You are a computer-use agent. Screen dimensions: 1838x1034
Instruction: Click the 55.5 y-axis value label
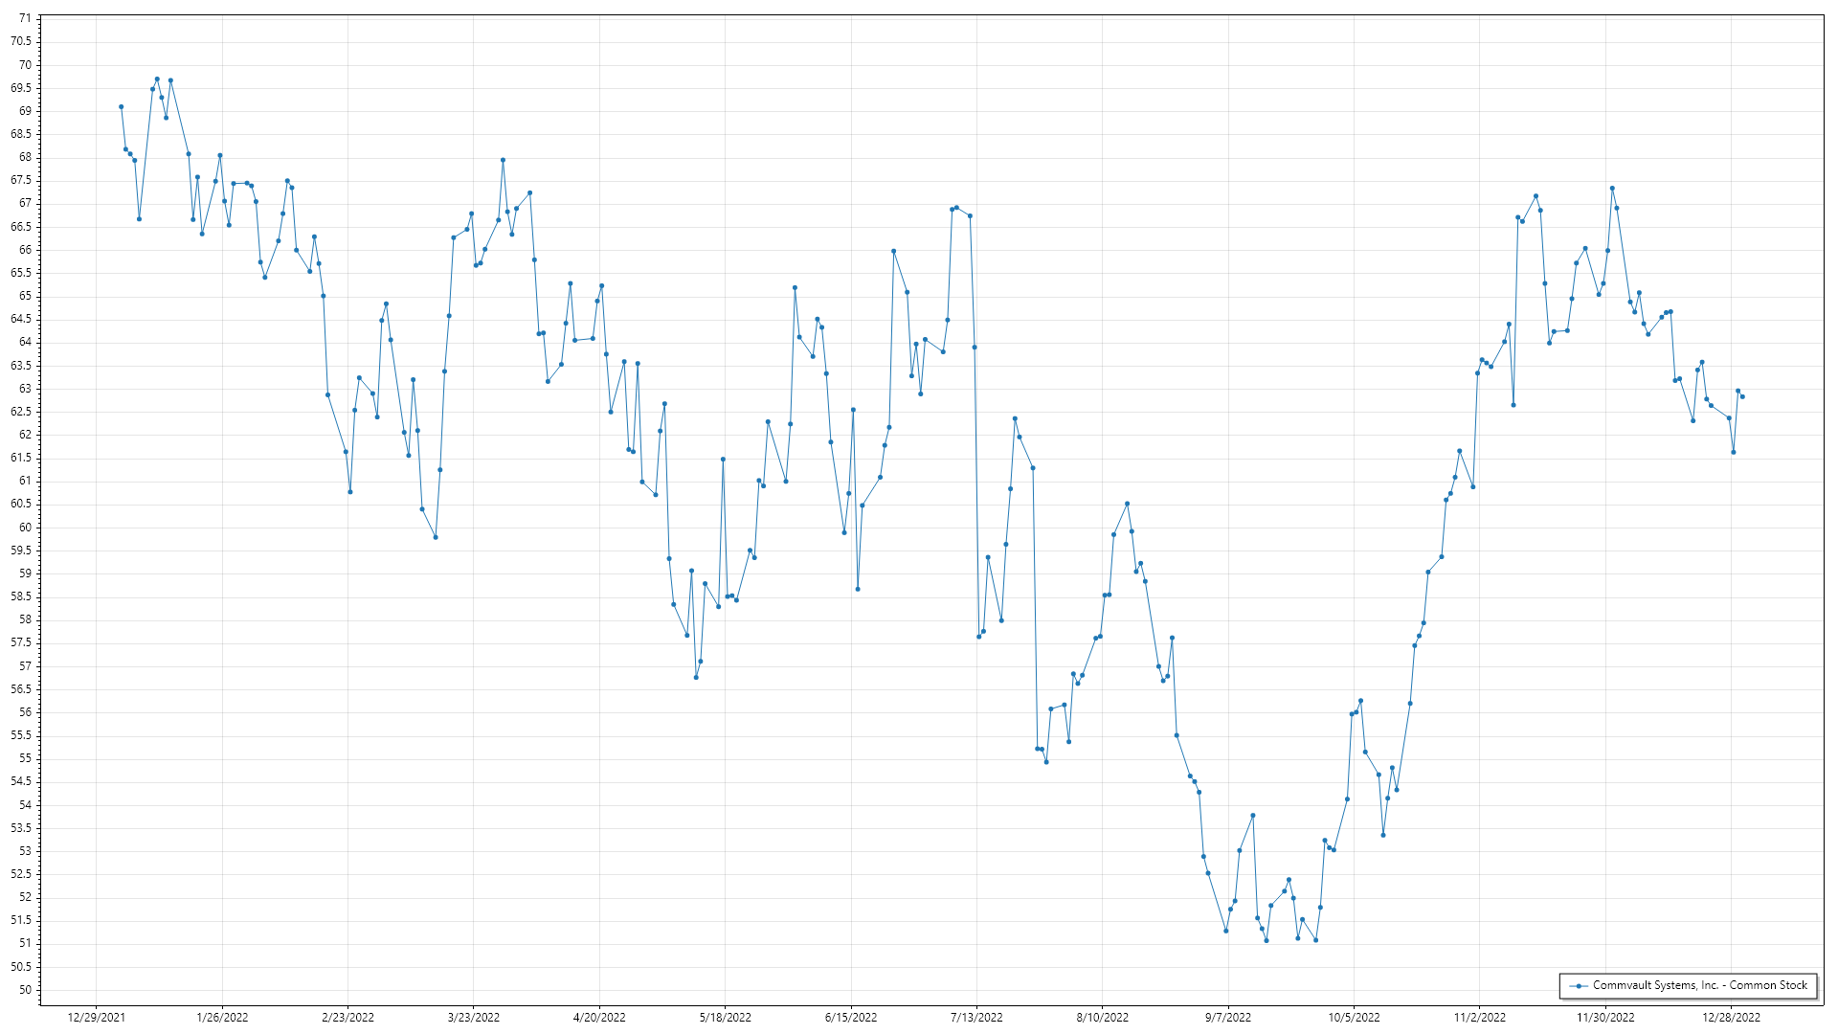click(x=21, y=735)
